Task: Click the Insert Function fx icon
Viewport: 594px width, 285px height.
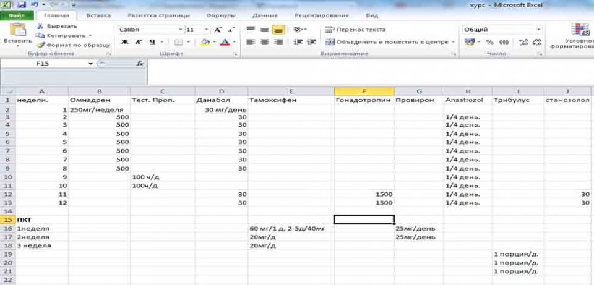Action: click(139, 64)
